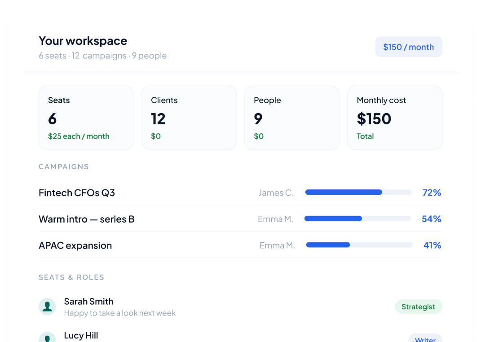Click the Fintech CFOs Q3 progress bar
The width and height of the screenshot is (481, 342).
pos(358,192)
